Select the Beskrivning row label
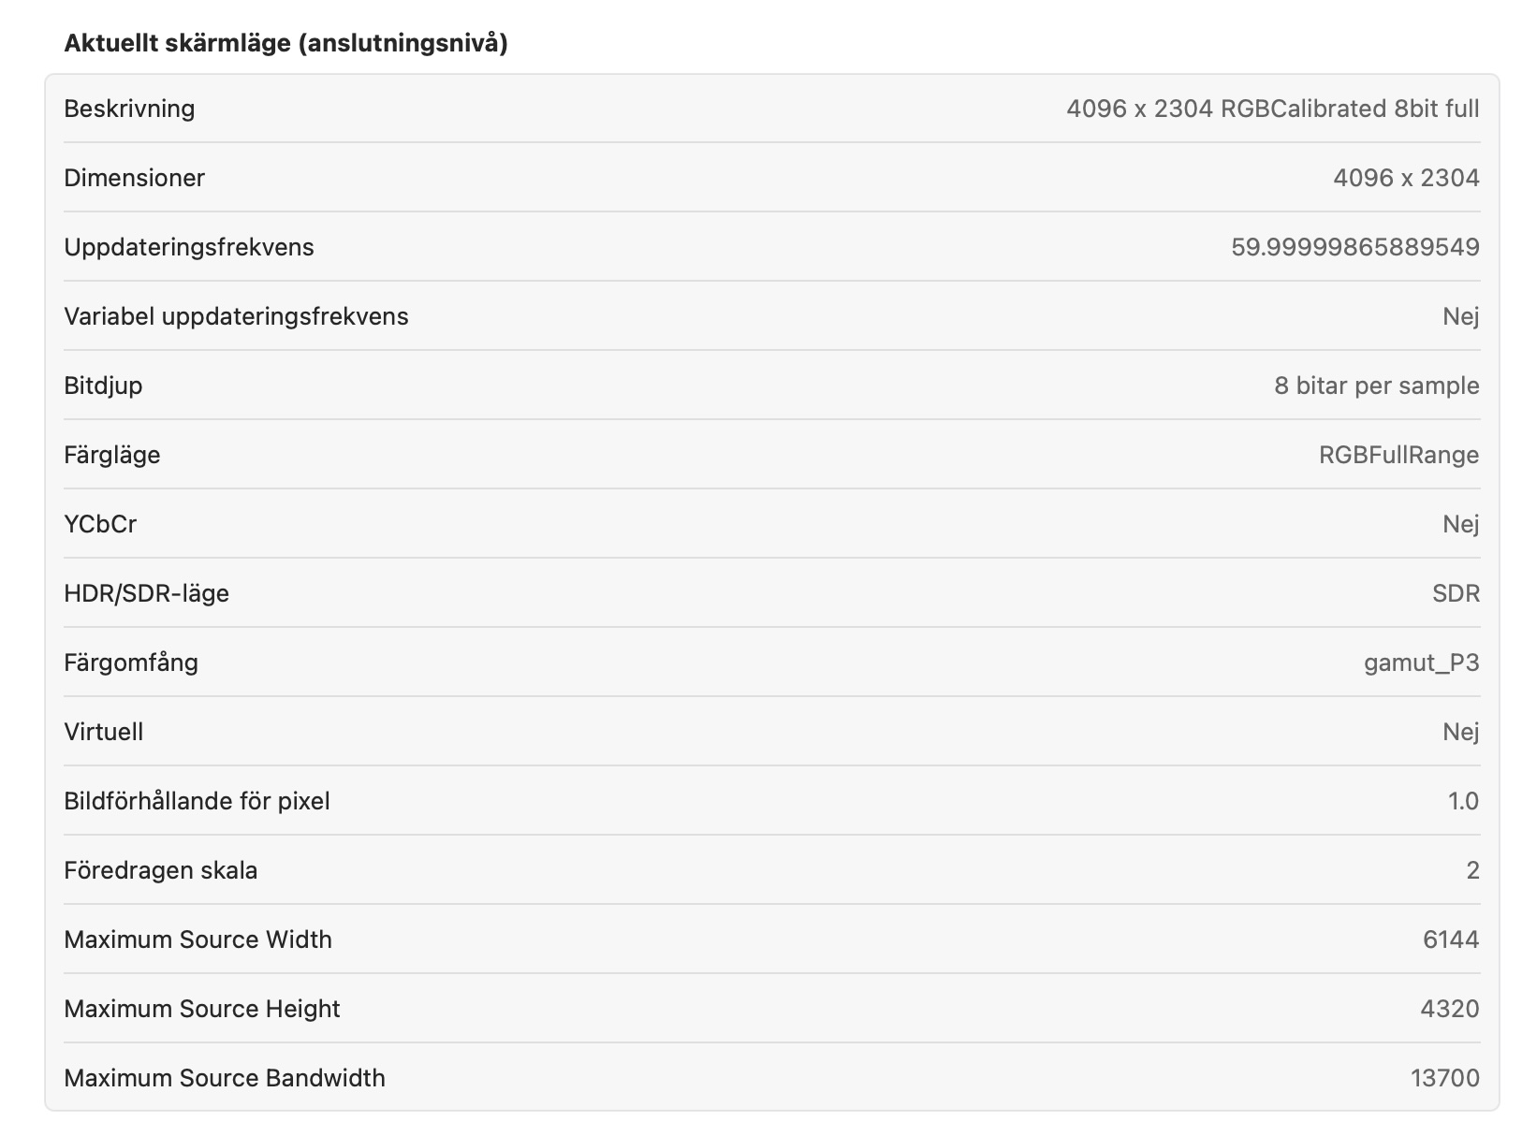Screen dimensions: 1537x1136 129,109
